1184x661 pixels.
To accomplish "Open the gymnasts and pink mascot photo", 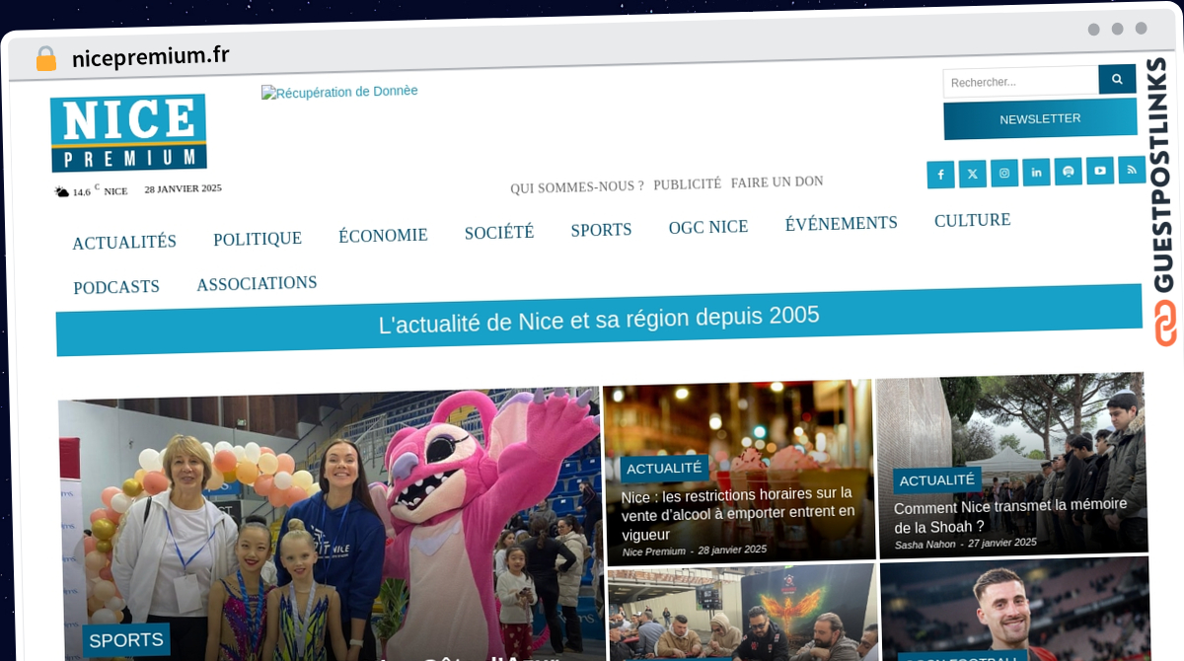I will click(331, 523).
